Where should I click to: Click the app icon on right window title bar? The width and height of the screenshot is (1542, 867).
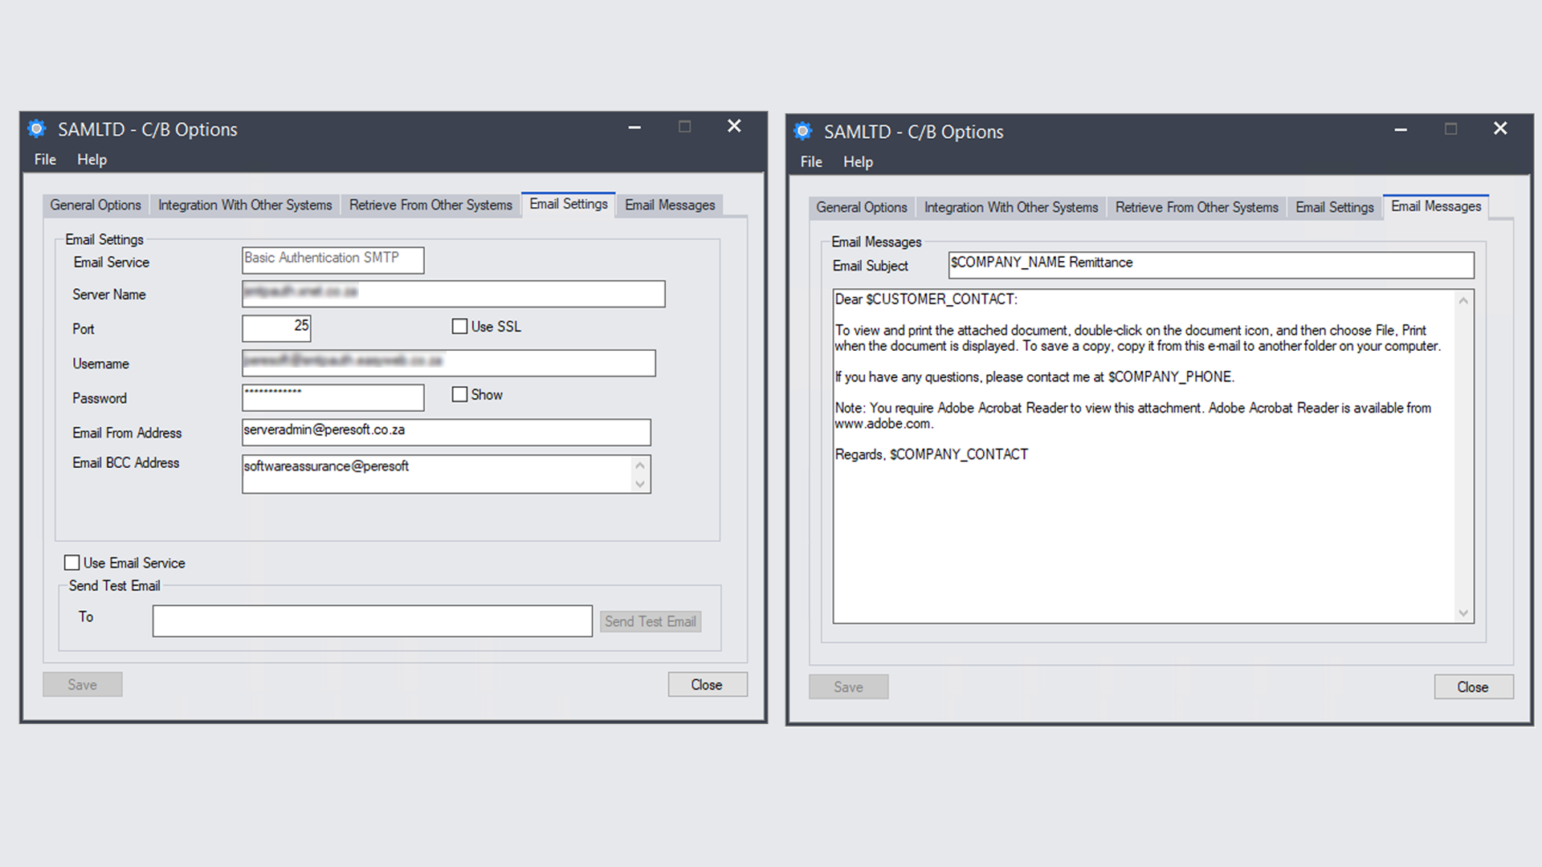tap(802, 131)
